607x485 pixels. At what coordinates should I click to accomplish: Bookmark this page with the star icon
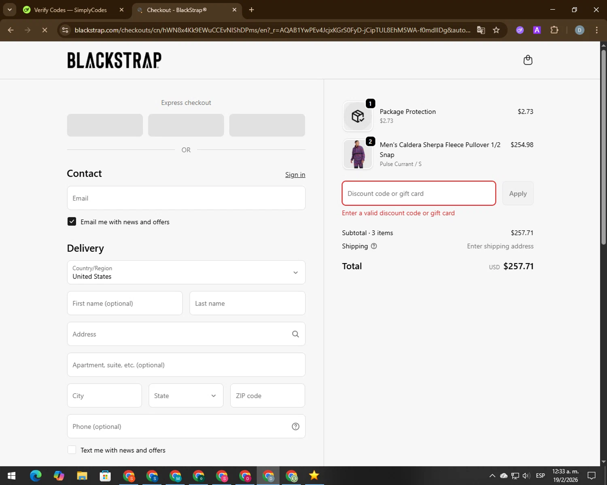click(x=496, y=30)
